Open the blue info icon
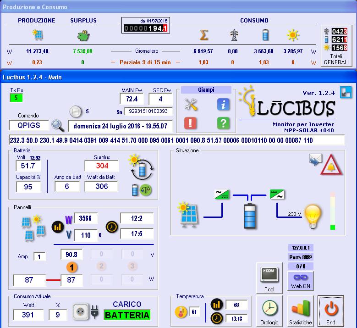 tap(223, 105)
